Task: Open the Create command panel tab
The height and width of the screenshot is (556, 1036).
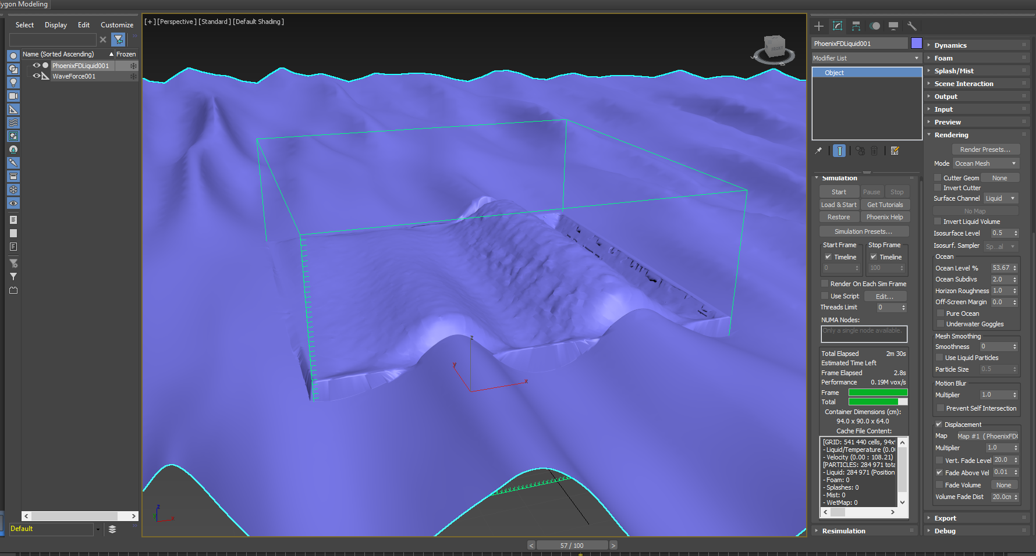Action: click(x=819, y=26)
